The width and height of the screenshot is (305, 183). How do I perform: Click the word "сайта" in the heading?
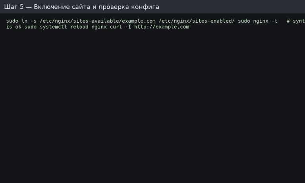point(79,7)
